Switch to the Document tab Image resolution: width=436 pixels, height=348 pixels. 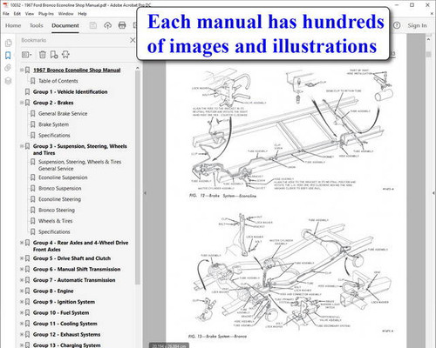point(65,25)
